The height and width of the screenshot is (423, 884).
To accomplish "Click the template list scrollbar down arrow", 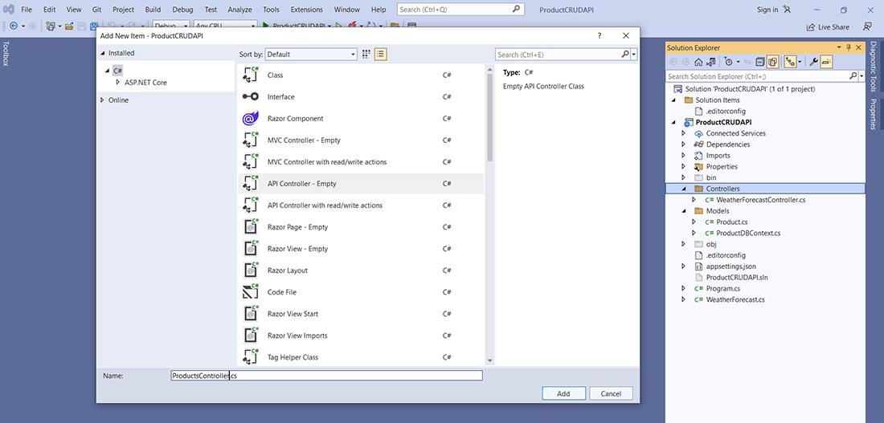I will coord(489,360).
